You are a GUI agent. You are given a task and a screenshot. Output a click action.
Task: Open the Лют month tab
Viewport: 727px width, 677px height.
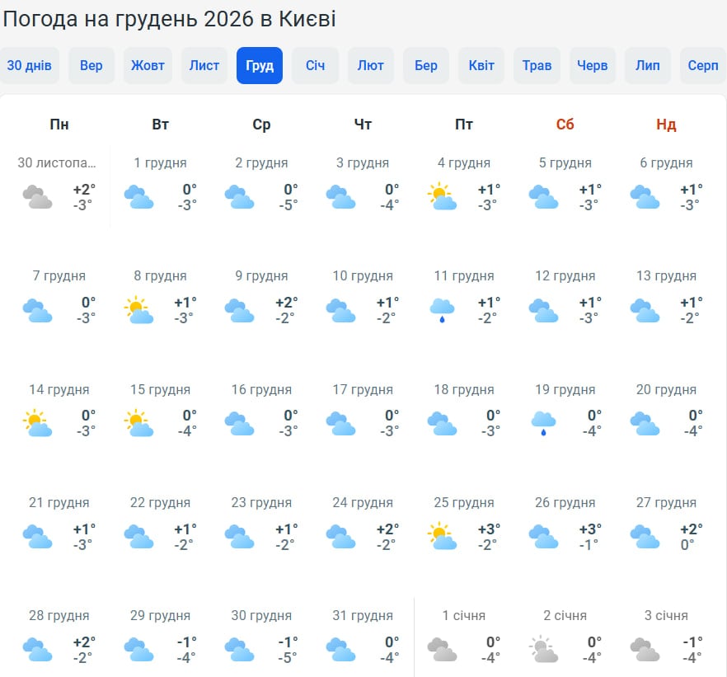click(x=370, y=65)
